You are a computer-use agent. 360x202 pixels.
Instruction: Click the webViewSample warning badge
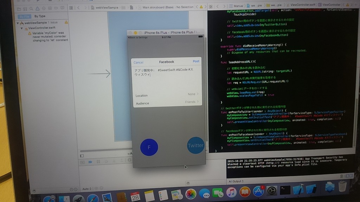[x=66, y=22]
